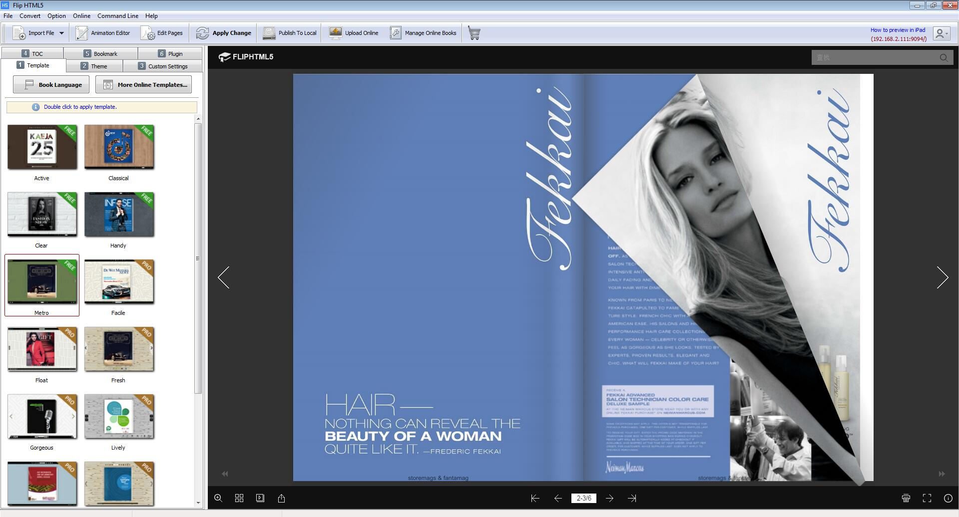Select the Gorgeous template thumbnail
Screen dimensions: 959x517
42,417
